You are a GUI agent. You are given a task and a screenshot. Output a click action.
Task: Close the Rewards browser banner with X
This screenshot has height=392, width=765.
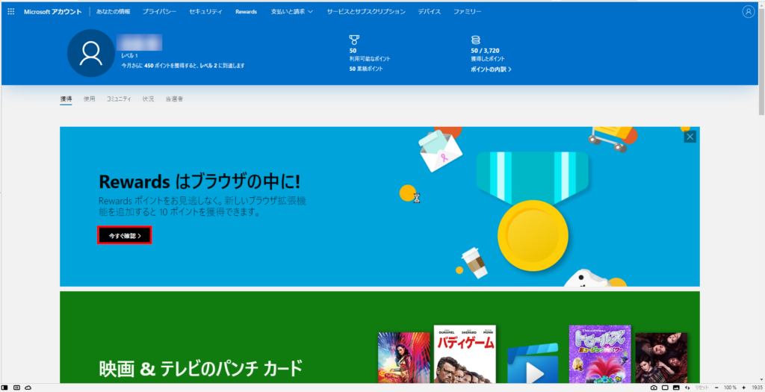(690, 137)
